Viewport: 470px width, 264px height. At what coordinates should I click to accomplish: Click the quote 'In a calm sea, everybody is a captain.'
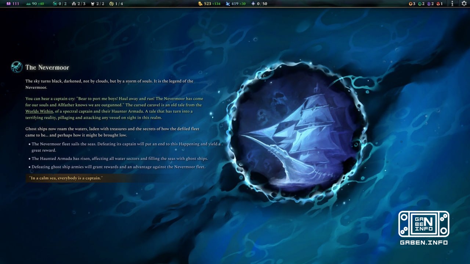(x=66, y=178)
